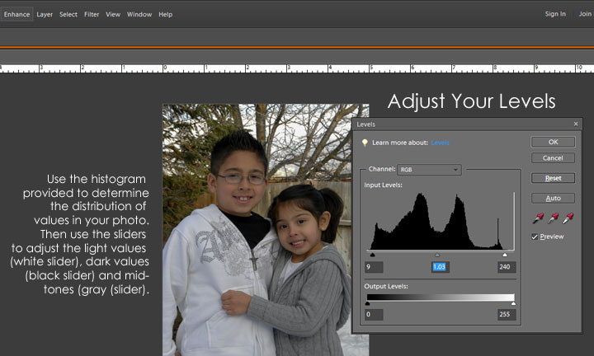Click the lightbulb tip icon
Image resolution: width=594 pixels, height=356 pixels.
pyautogui.click(x=365, y=143)
